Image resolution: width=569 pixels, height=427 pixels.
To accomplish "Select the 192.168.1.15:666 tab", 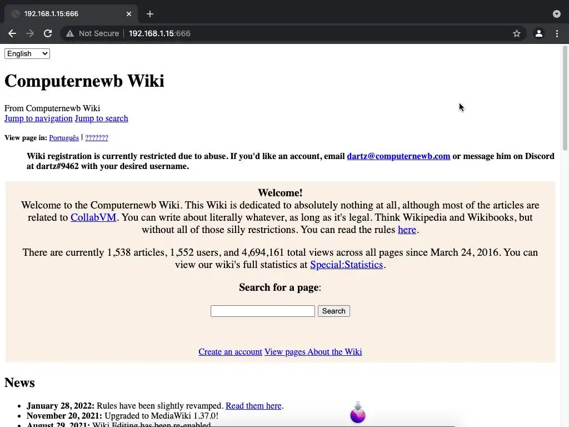I will (x=71, y=14).
